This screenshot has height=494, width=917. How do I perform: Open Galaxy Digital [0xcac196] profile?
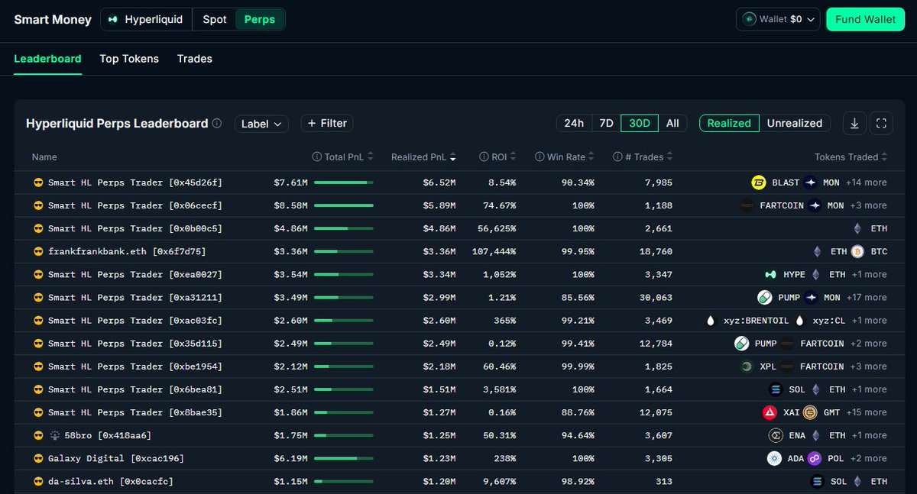[116, 458]
